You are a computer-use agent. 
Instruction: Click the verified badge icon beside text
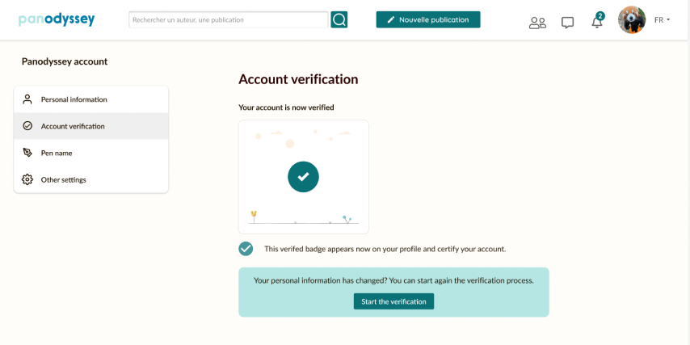(x=246, y=249)
